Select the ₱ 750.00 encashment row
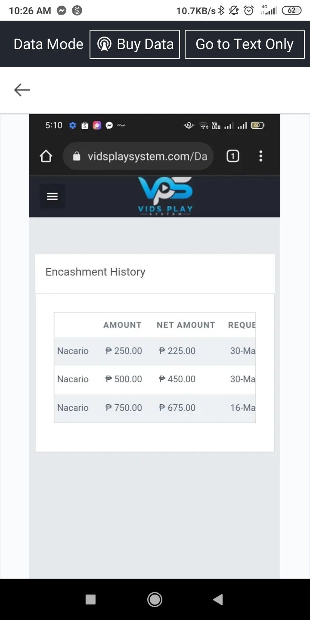 [155, 408]
